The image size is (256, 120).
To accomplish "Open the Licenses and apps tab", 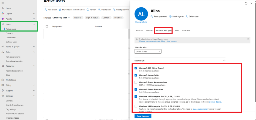I will click(x=164, y=30).
